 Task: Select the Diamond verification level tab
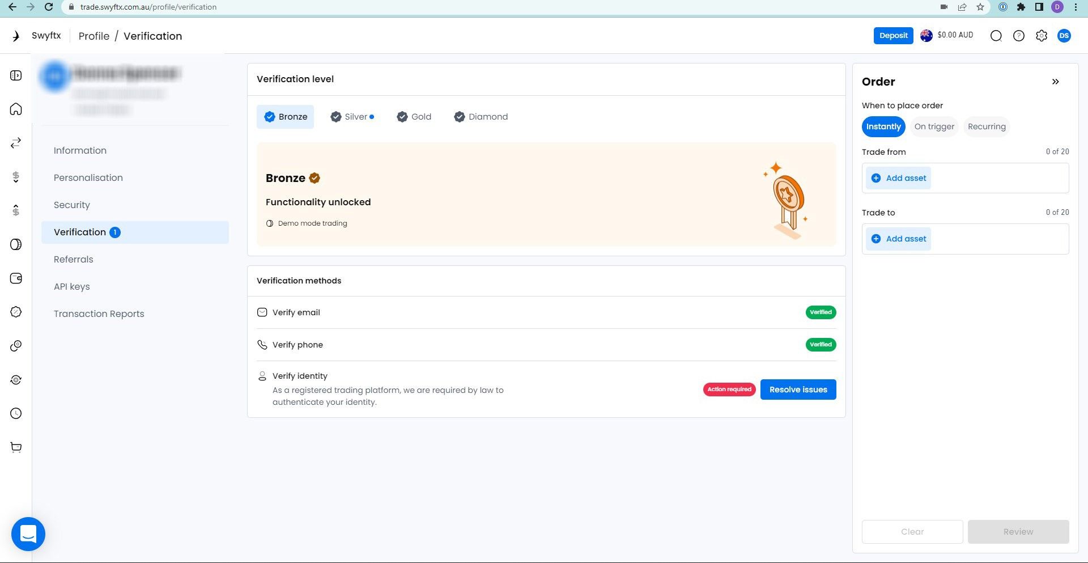[x=481, y=117]
